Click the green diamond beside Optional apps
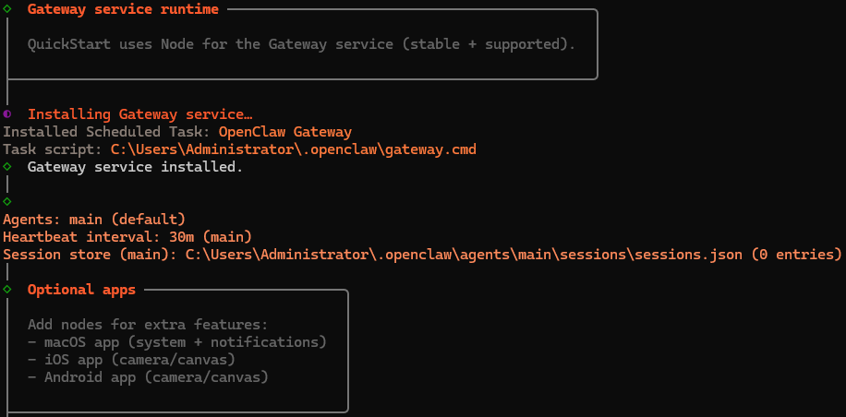The height and width of the screenshot is (417, 846). coord(7,290)
